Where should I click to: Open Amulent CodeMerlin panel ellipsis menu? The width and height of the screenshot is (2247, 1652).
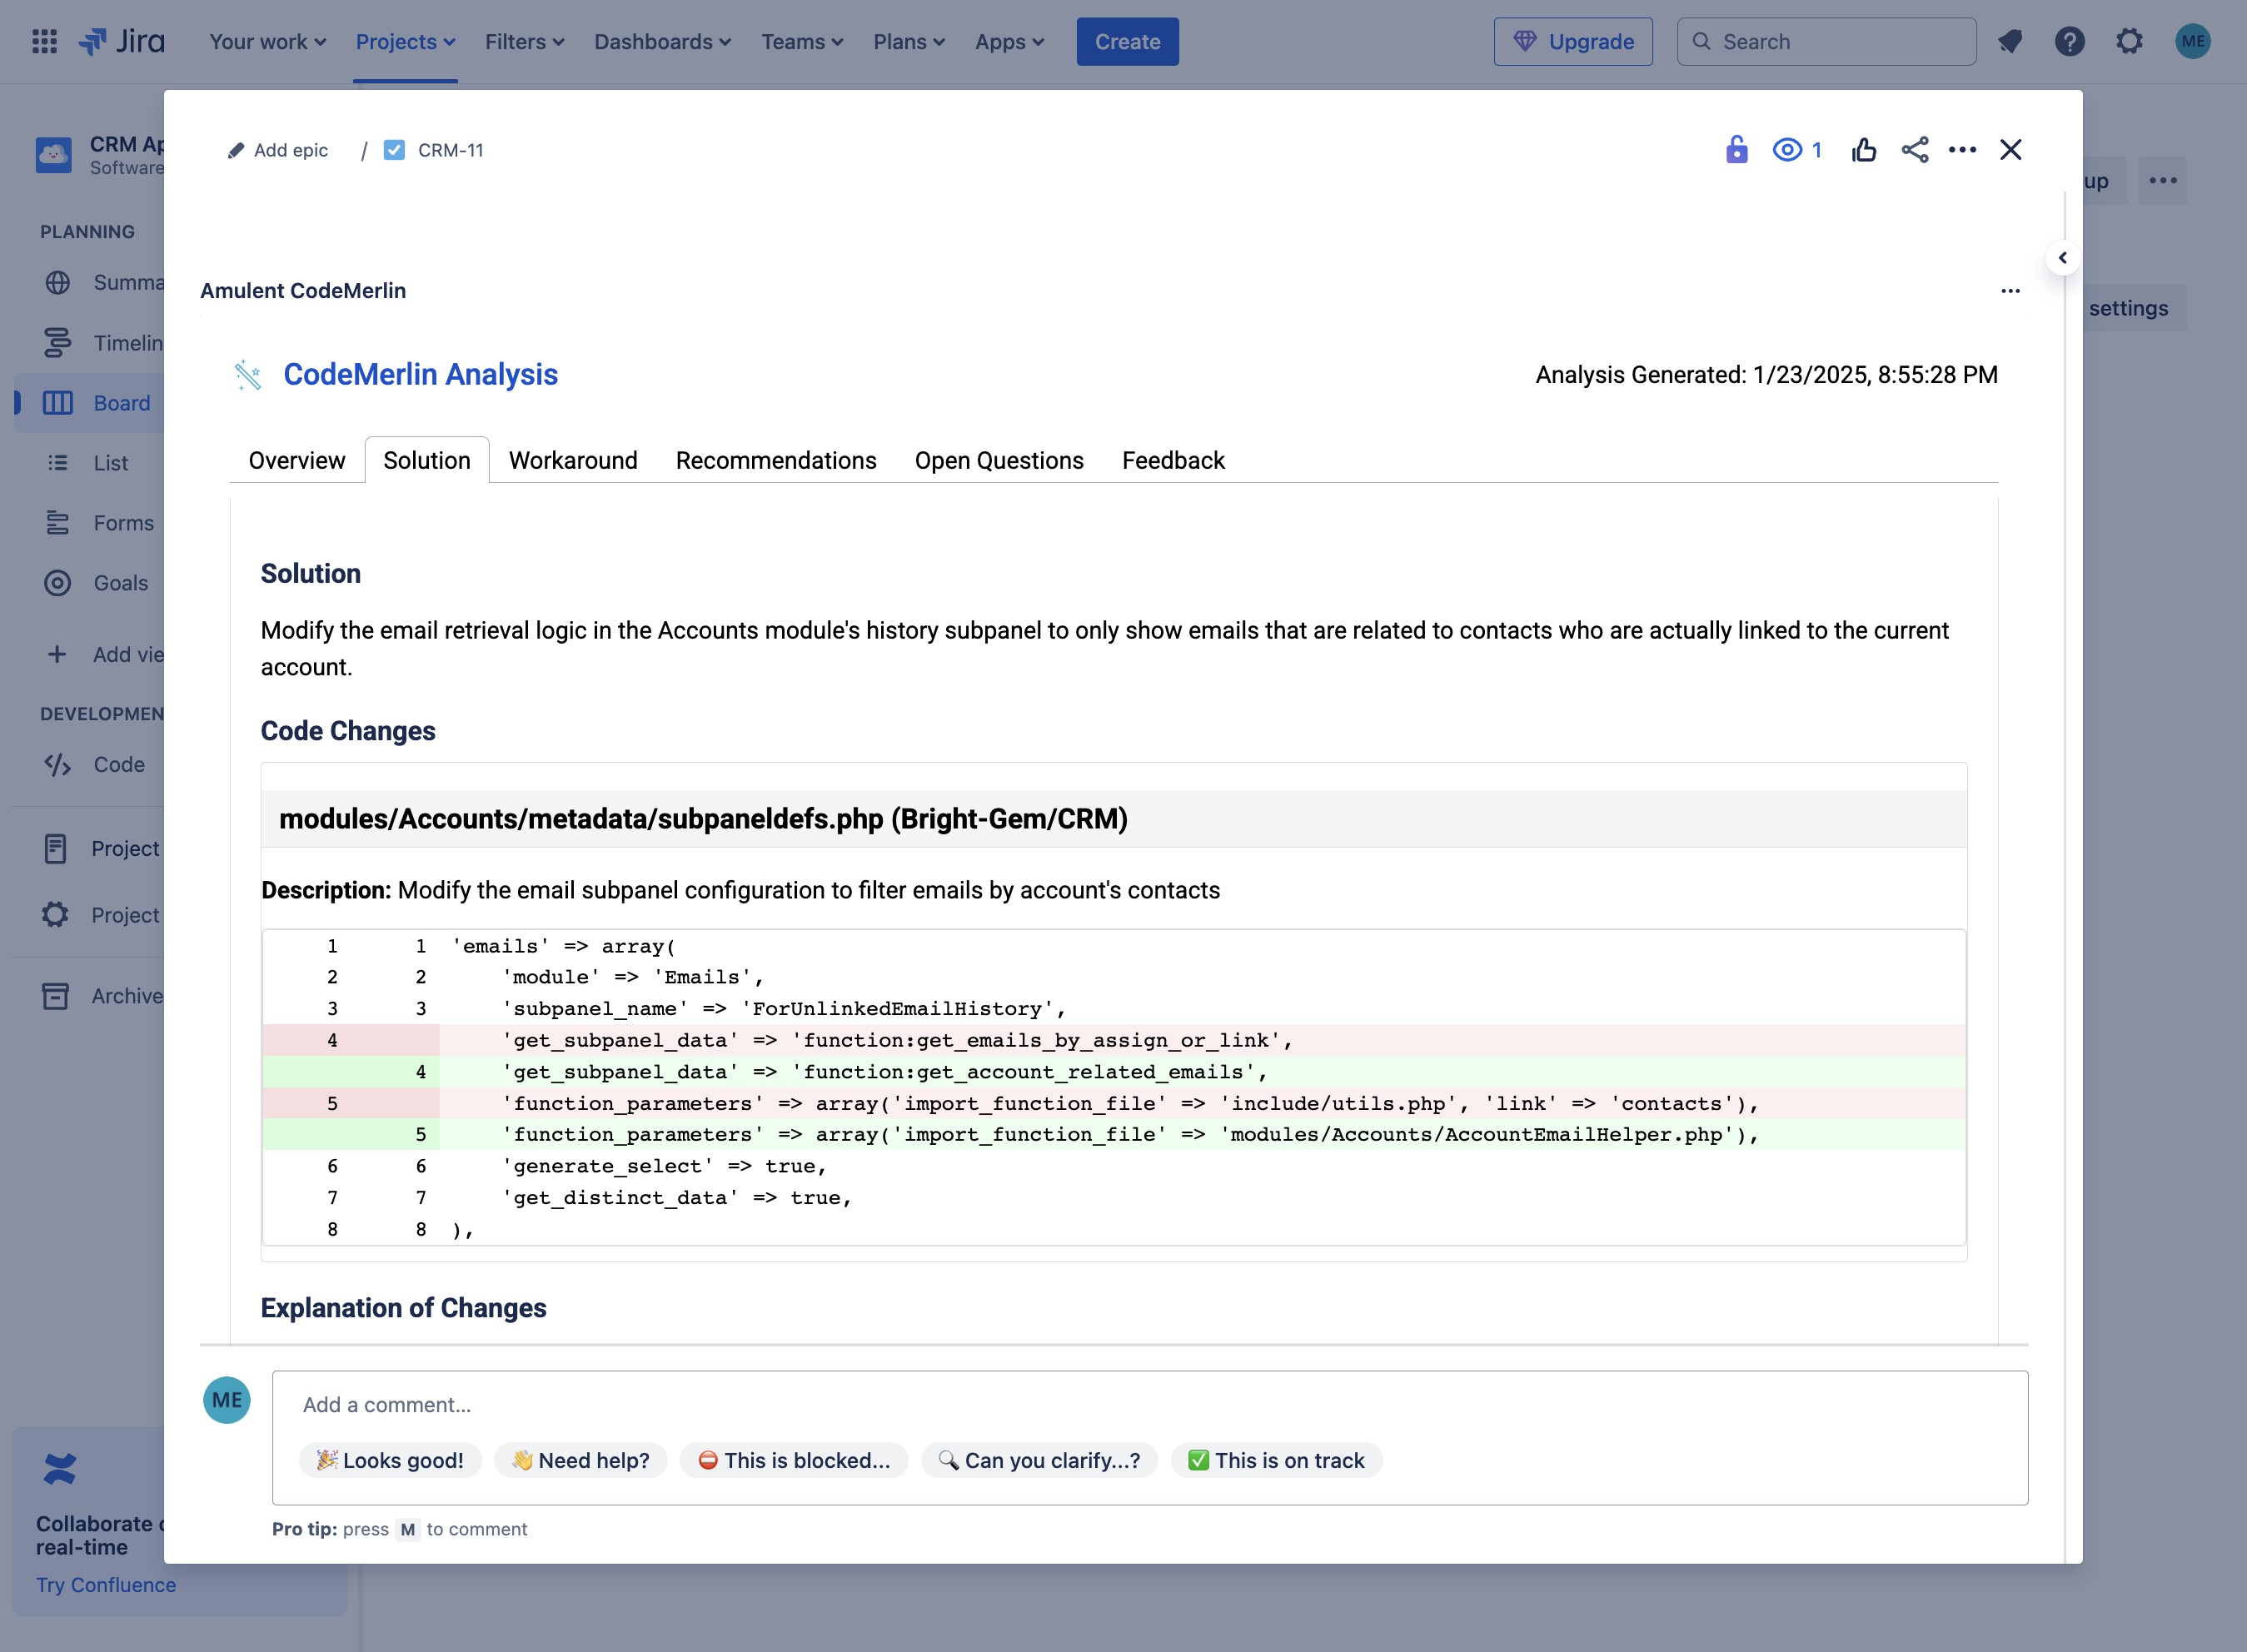click(2011, 291)
